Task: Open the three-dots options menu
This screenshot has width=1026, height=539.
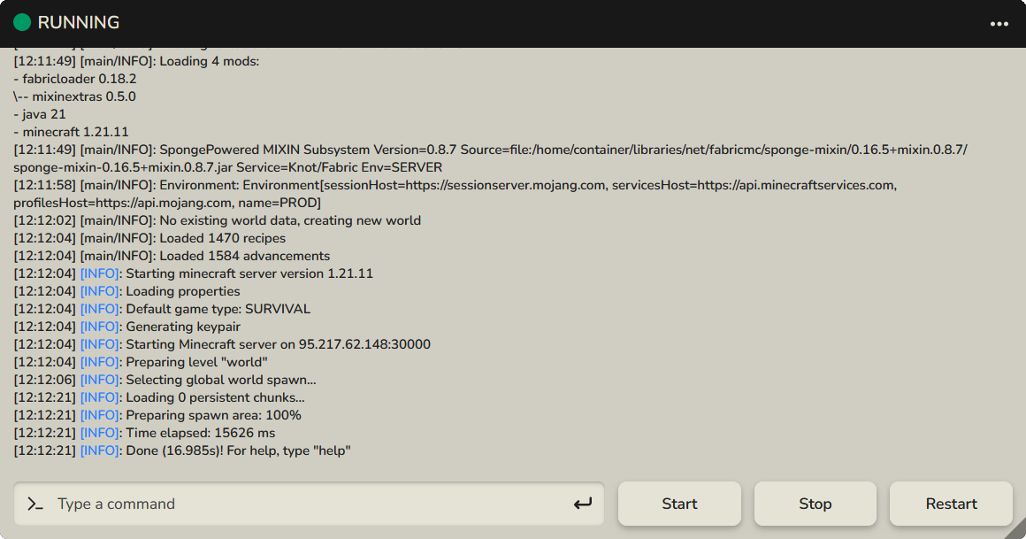Action: pyautogui.click(x=999, y=24)
